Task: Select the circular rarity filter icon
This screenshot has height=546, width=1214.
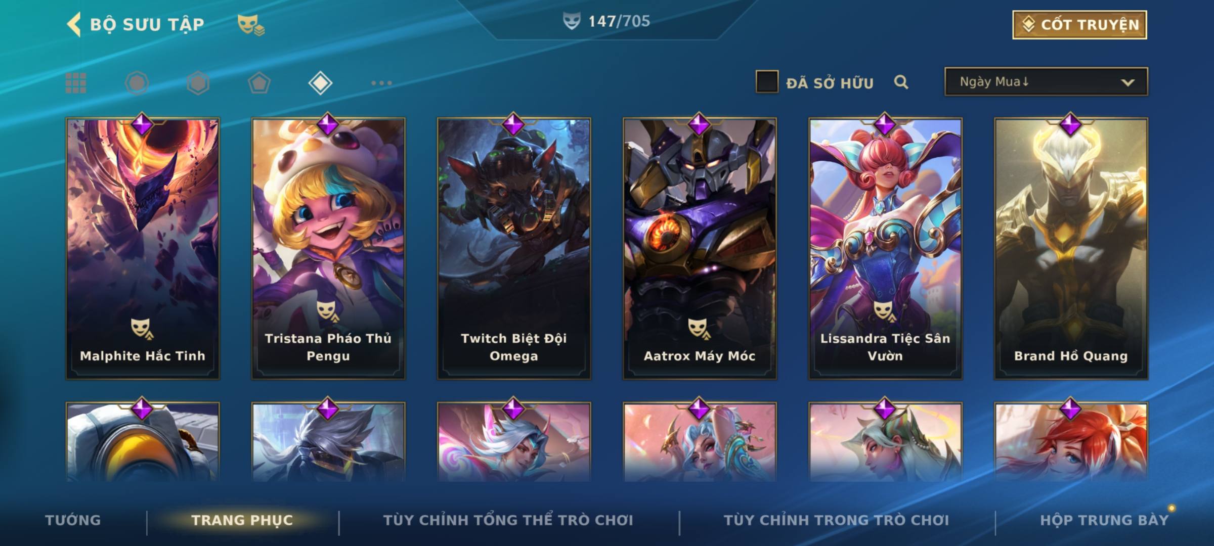Action: point(137,83)
